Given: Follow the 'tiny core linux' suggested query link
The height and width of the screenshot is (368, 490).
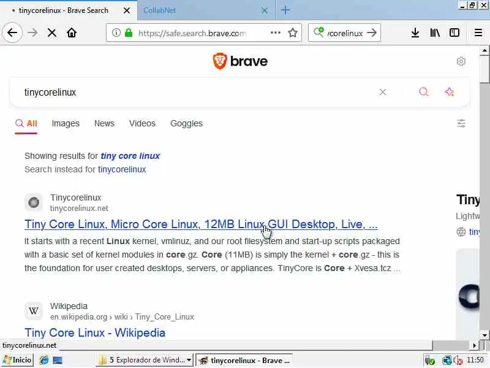Looking at the screenshot, I should coord(130,156).
